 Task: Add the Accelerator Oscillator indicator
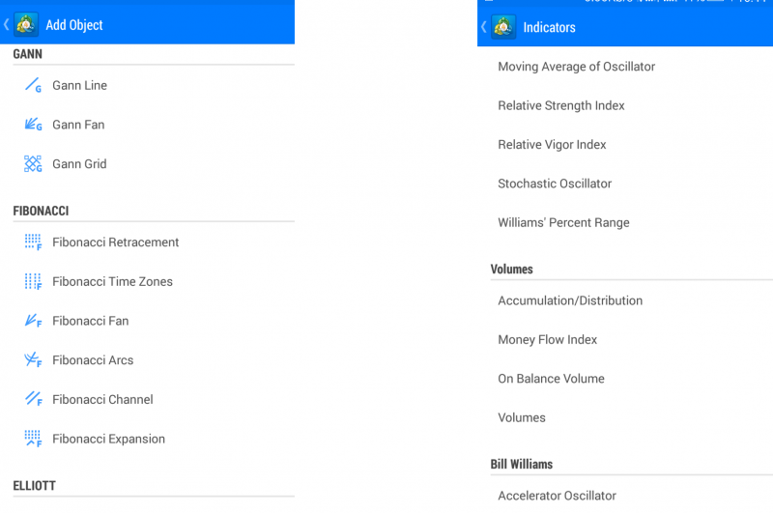[x=557, y=496]
